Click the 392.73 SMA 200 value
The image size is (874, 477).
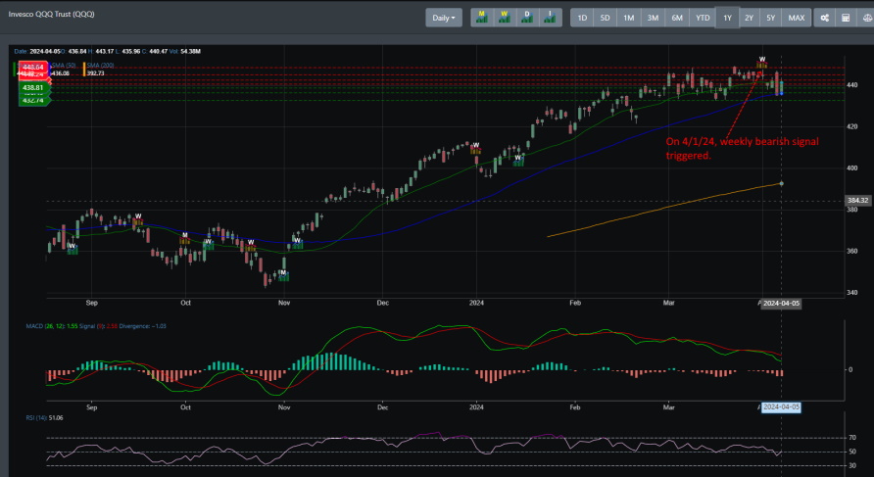coord(95,73)
